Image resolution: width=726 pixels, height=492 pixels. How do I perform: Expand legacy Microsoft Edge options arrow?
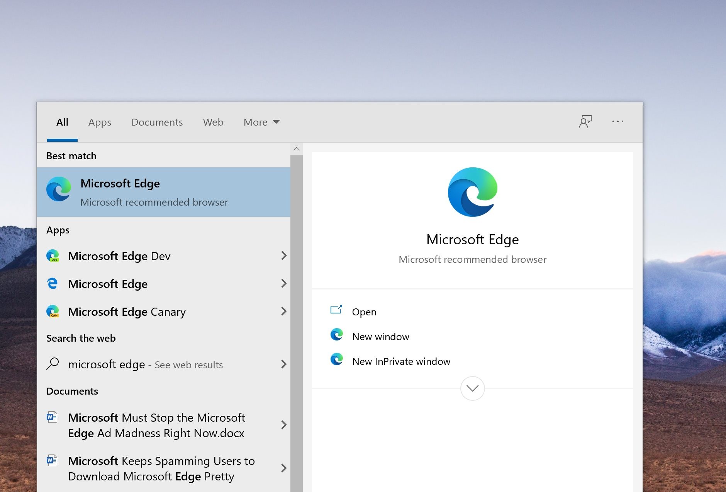(284, 283)
